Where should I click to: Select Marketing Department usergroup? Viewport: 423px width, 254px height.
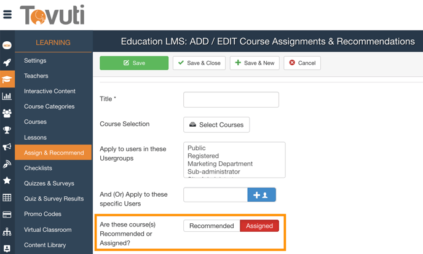coord(219,164)
